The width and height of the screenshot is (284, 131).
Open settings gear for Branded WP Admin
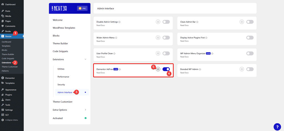click(x=242, y=69)
